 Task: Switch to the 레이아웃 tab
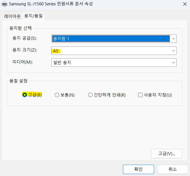pyautogui.click(x=12, y=16)
